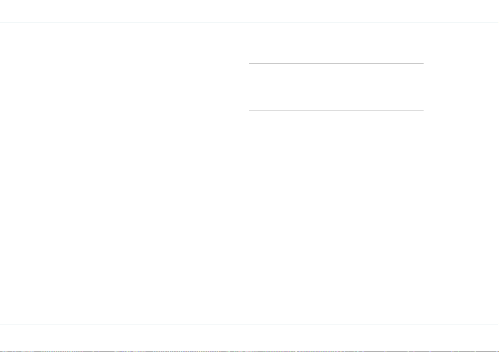Select the lower gray horizontal rule

coord(336,110)
